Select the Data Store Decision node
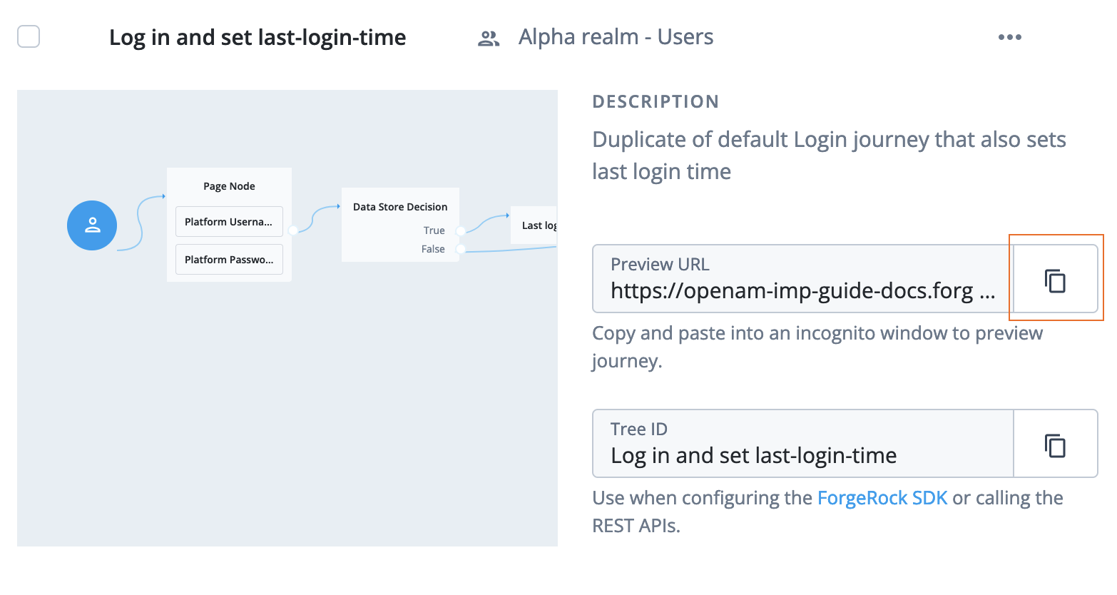Viewport: 1117px width, 595px height. (x=400, y=206)
